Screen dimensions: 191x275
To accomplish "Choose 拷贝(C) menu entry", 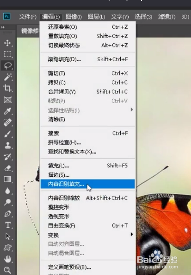I will [x=88, y=83].
